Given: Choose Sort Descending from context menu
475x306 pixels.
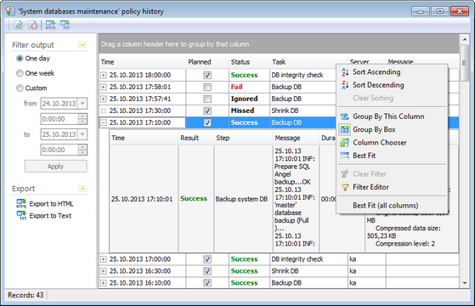Looking at the screenshot, I should point(392,85).
